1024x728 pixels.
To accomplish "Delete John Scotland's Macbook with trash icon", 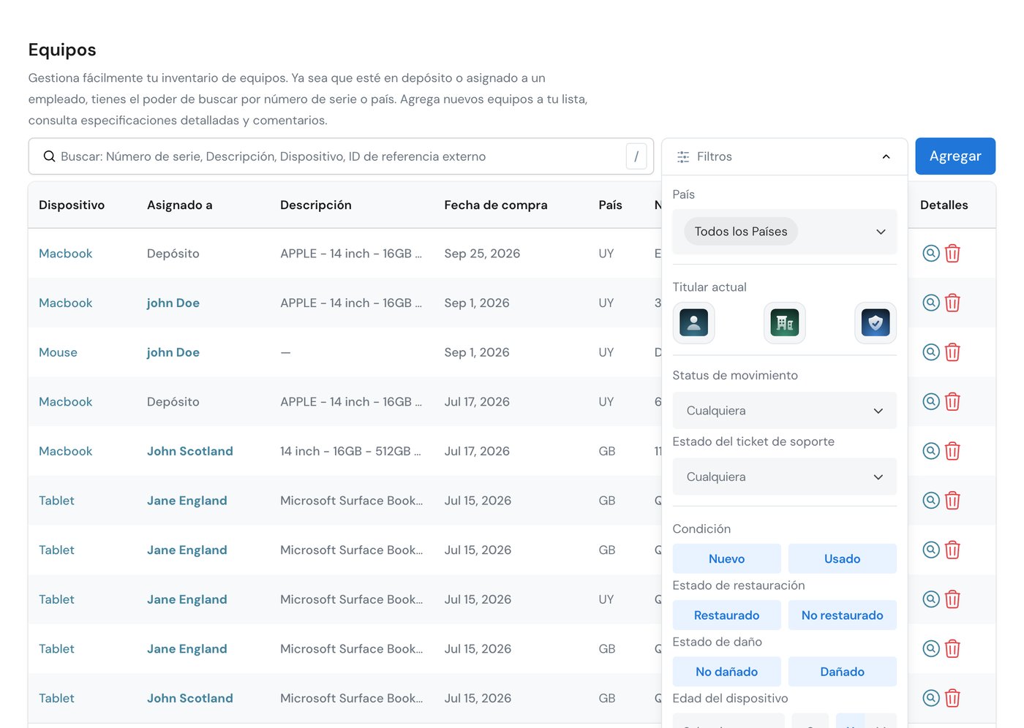I will pyautogui.click(x=952, y=451).
